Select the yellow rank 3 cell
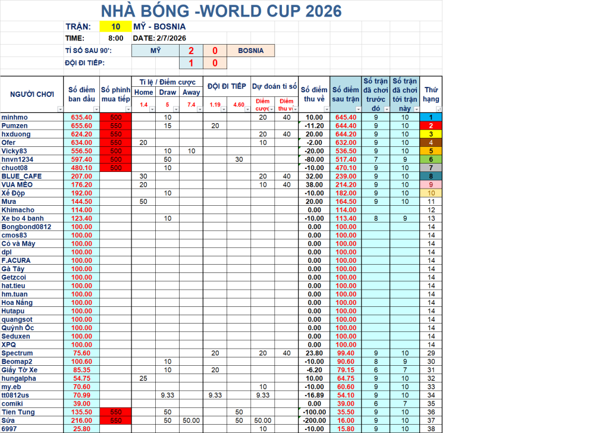 coord(431,134)
